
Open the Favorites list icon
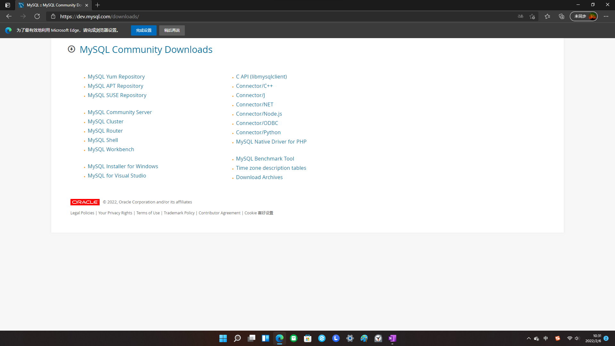pyautogui.click(x=548, y=16)
